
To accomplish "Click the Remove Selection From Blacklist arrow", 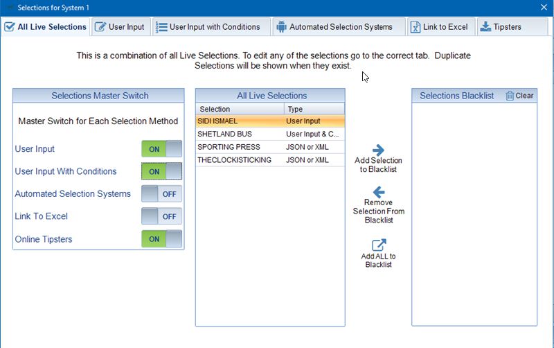I will point(378,193).
